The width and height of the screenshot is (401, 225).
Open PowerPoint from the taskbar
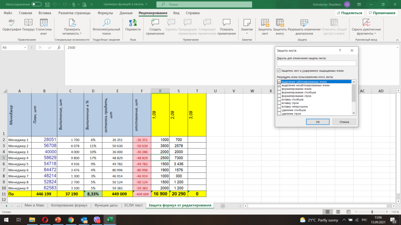click(x=58, y=220)
